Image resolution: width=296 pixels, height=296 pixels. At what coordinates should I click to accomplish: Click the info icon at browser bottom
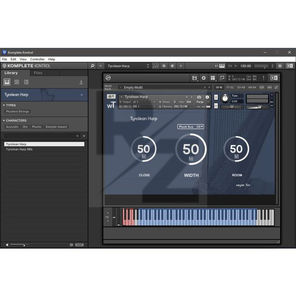coord(71,245)
